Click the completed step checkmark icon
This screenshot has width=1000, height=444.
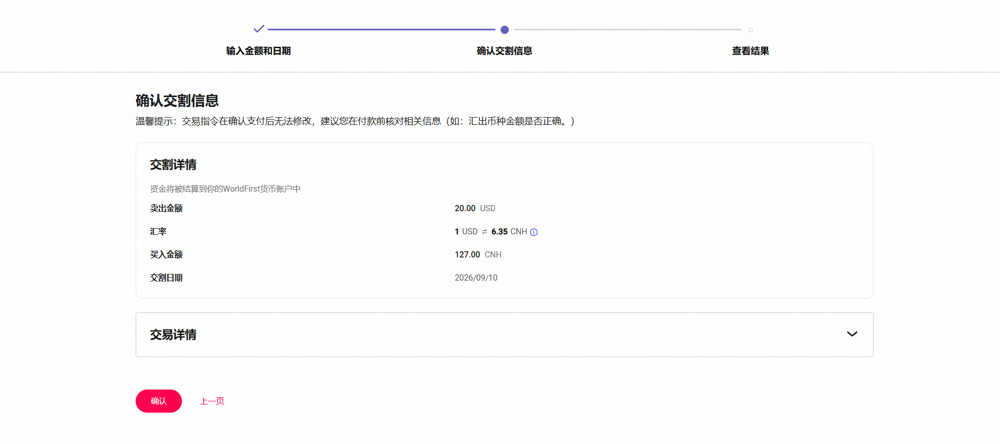(x=259, y=29)
